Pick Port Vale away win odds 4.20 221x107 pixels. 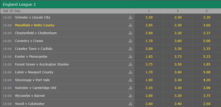pos(207,80)
